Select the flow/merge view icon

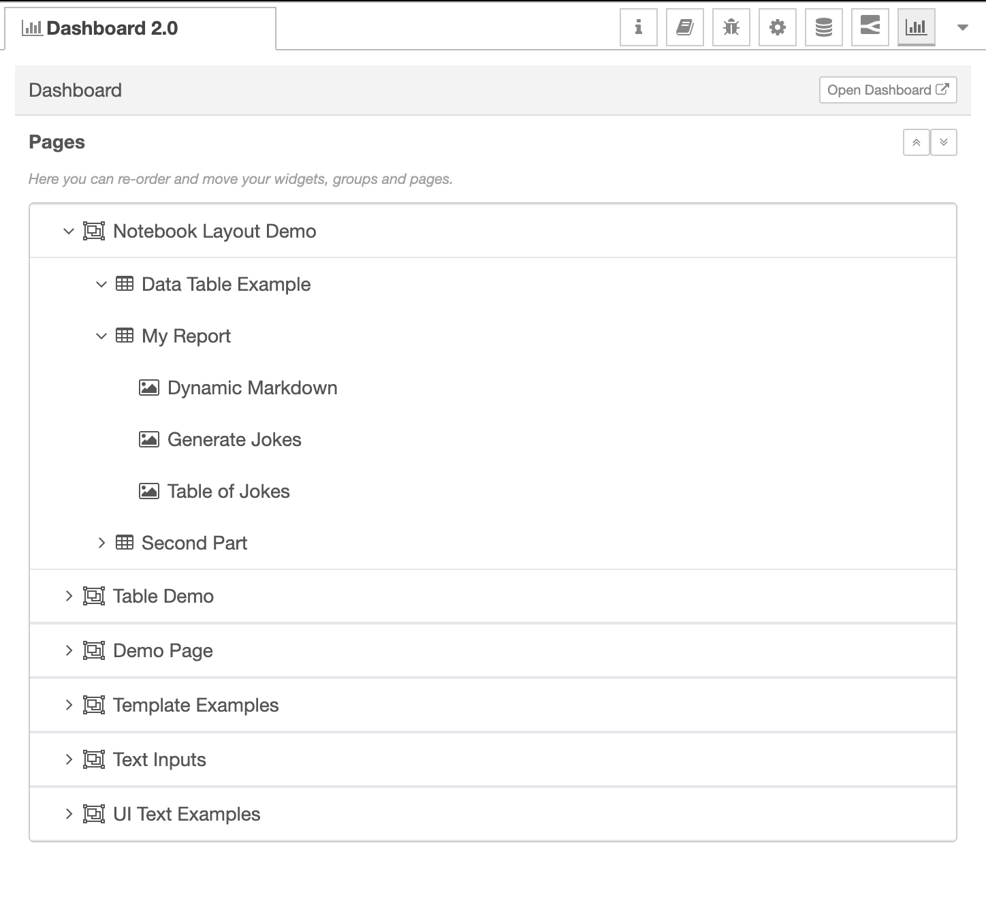[870, 27]
